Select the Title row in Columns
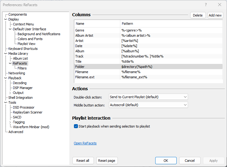This screenshot has width=227, height=167. (148, 61)
